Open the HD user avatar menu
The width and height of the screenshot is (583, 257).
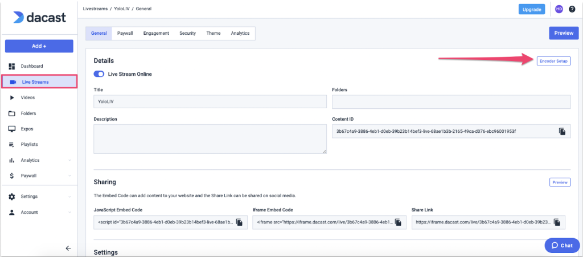tap(559, 9)
